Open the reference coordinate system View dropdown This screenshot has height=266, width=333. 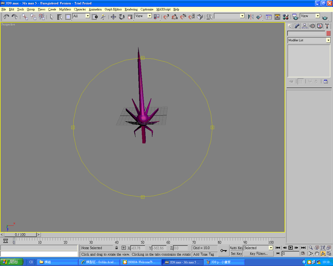click(143, 16)
